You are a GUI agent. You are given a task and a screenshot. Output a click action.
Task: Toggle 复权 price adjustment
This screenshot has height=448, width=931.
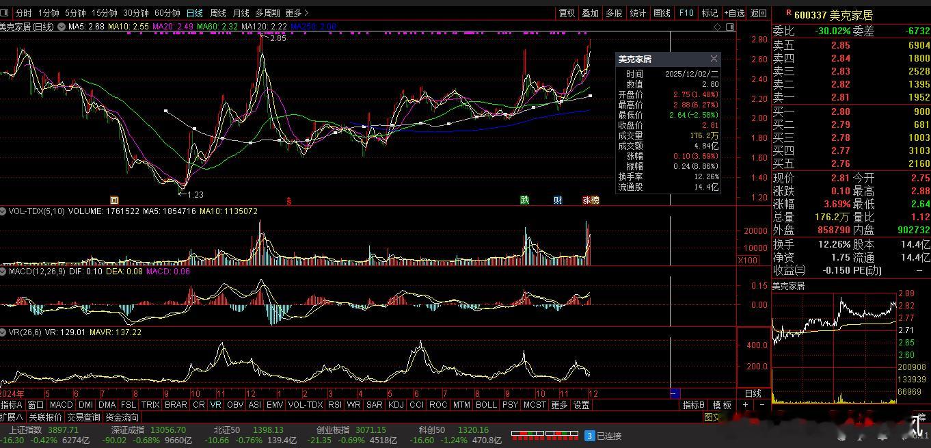coord(567,13)
